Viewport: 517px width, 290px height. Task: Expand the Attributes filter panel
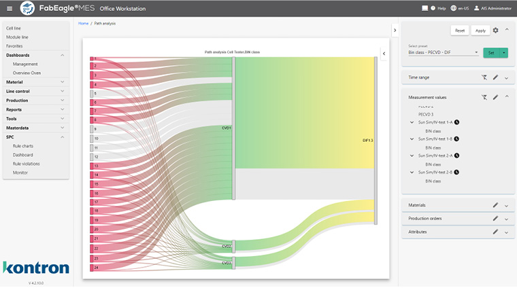point(506,232)
